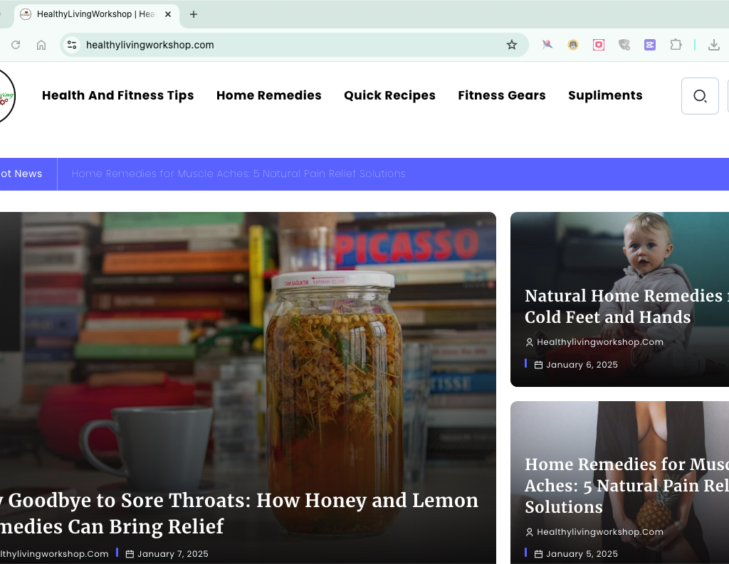Go to Fitness Gears page
729x564 pixels.
pyautogui.click(x=501, y=95)
